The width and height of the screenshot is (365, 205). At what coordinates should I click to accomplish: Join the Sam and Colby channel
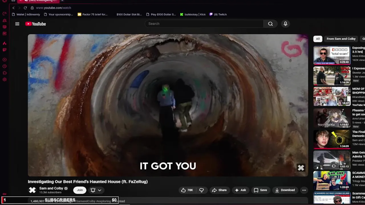(x=80, y=190)
